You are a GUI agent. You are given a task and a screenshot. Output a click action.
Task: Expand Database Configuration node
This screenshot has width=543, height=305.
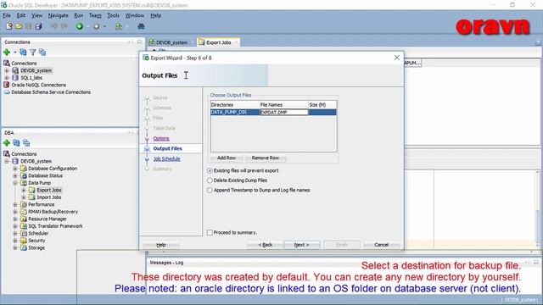tap(15, 169)
